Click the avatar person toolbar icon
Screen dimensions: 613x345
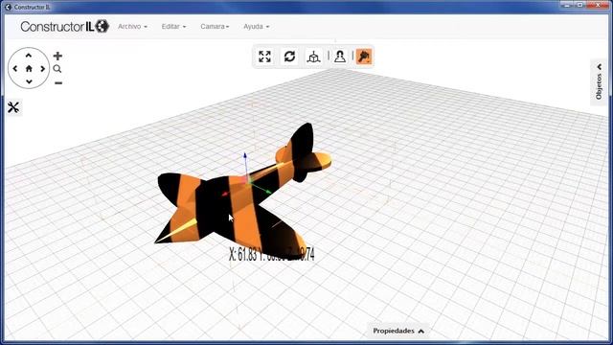(340, 57)
